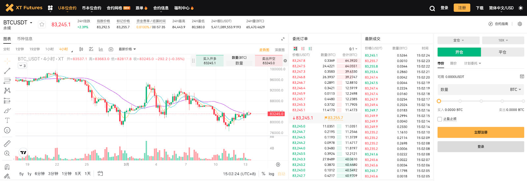Expand chart to fullscreen view
Viewport: 527px width, 181px height.
point(283,39)
